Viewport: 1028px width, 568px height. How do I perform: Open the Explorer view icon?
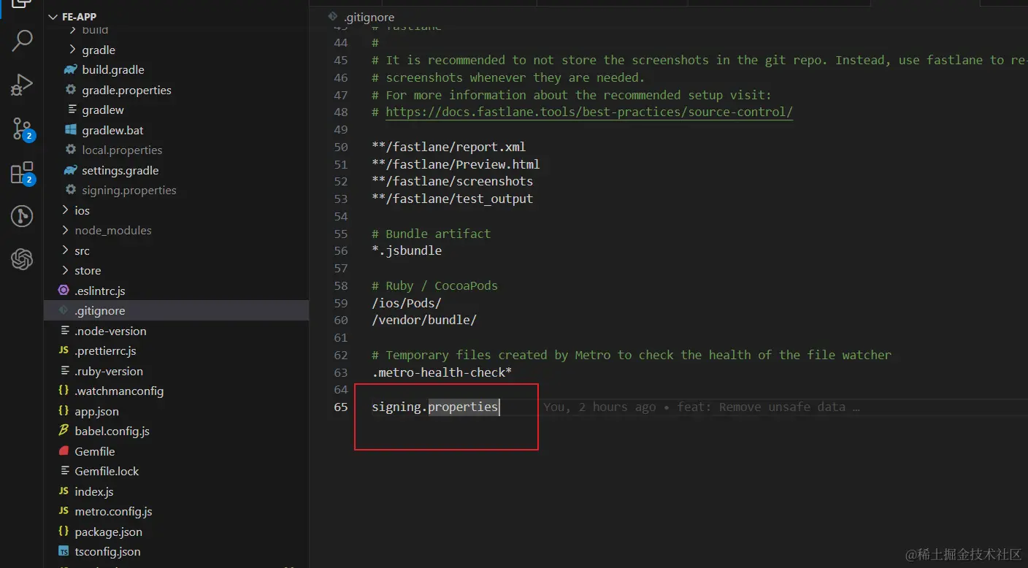(x=22, y=4)
